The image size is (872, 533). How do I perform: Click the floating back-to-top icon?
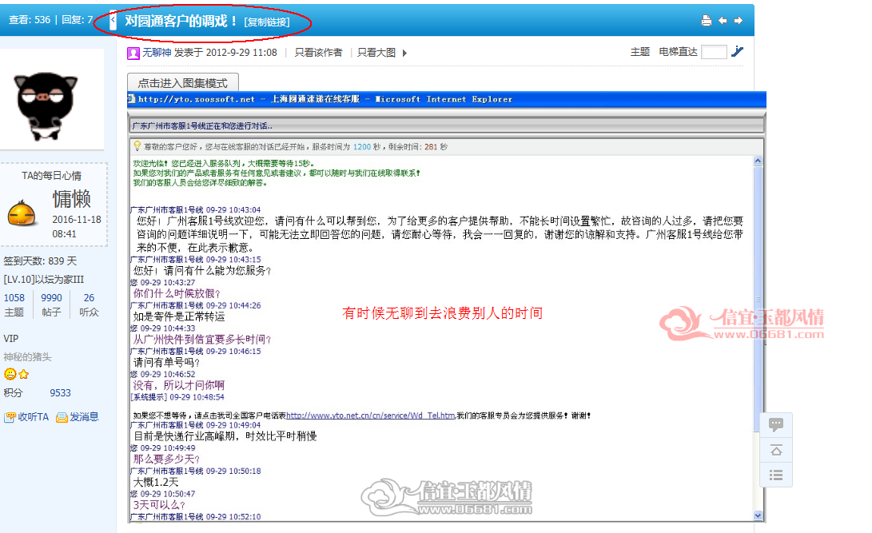coord(776,450)
